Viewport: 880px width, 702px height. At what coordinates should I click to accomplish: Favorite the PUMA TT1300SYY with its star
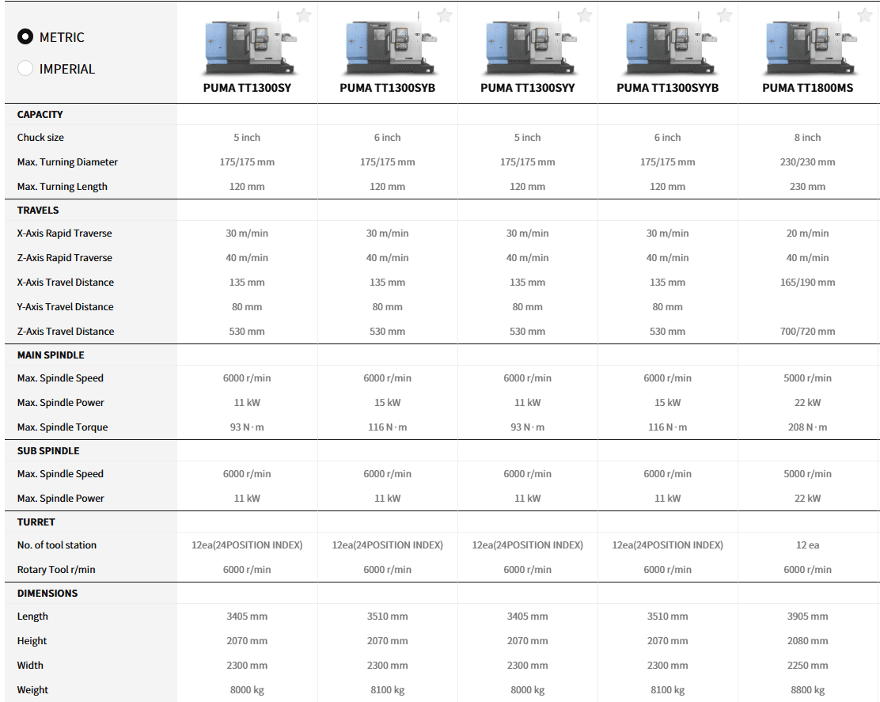[584, 15]
